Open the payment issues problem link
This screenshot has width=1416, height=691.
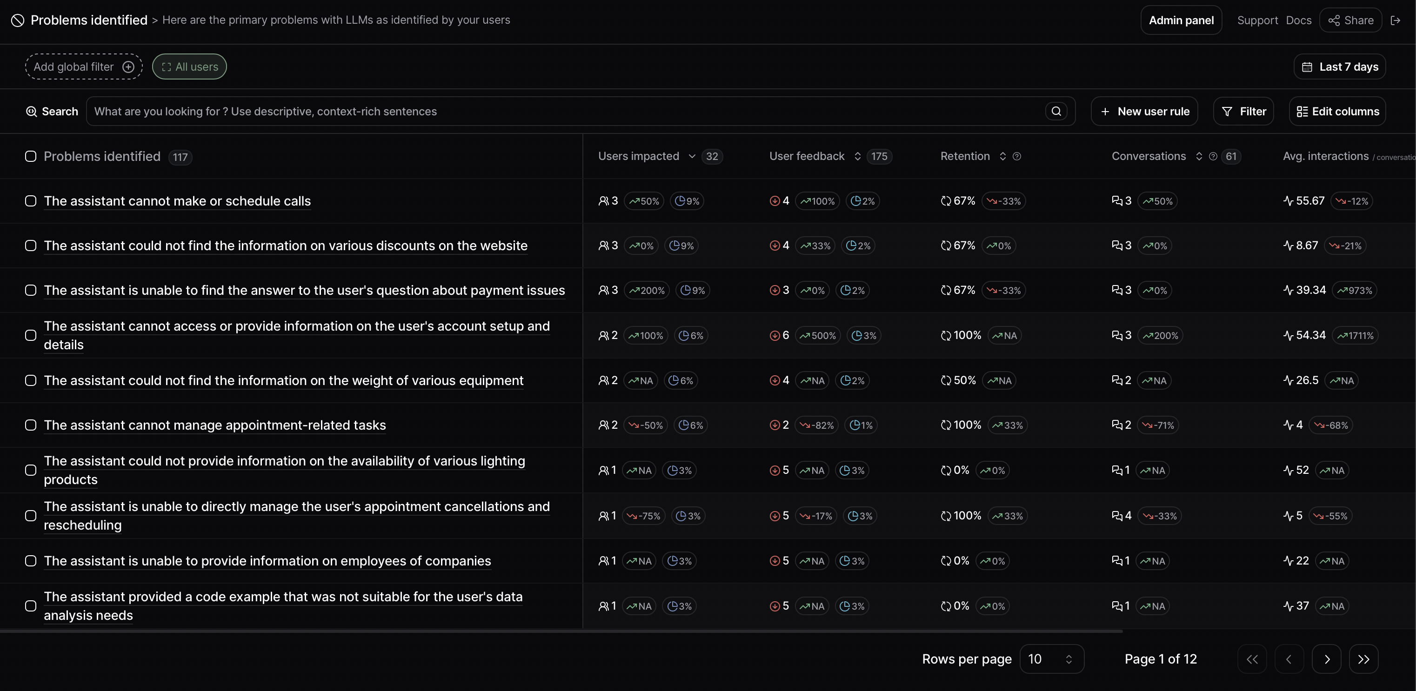304,291
